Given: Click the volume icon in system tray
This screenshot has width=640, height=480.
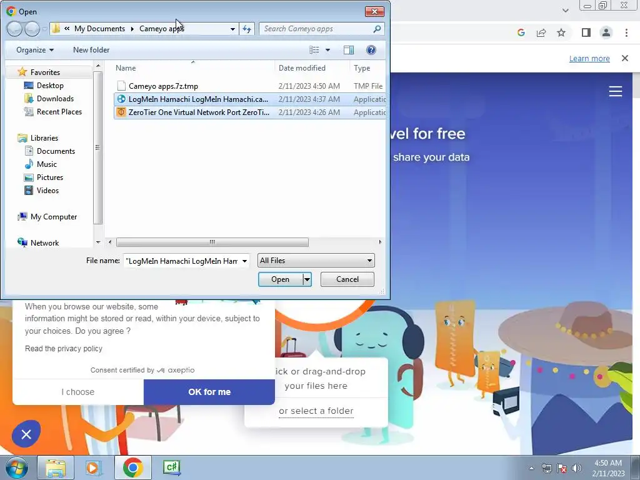Looking at the screenshot, I should point(576,468).
